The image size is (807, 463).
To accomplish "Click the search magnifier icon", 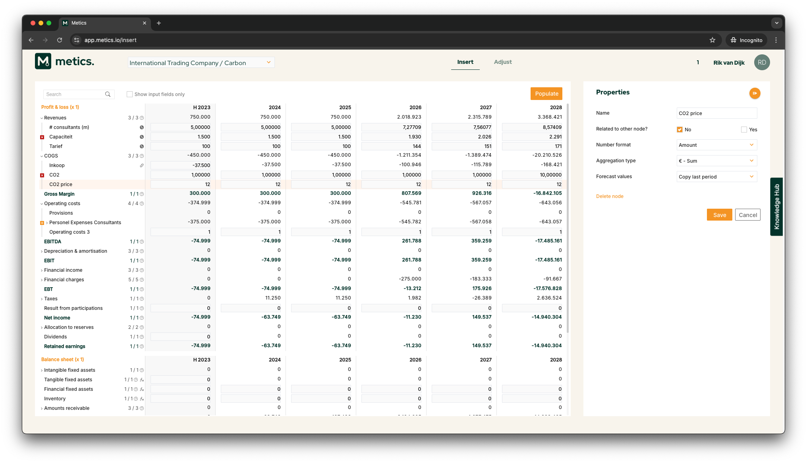I will click(108, 94).
